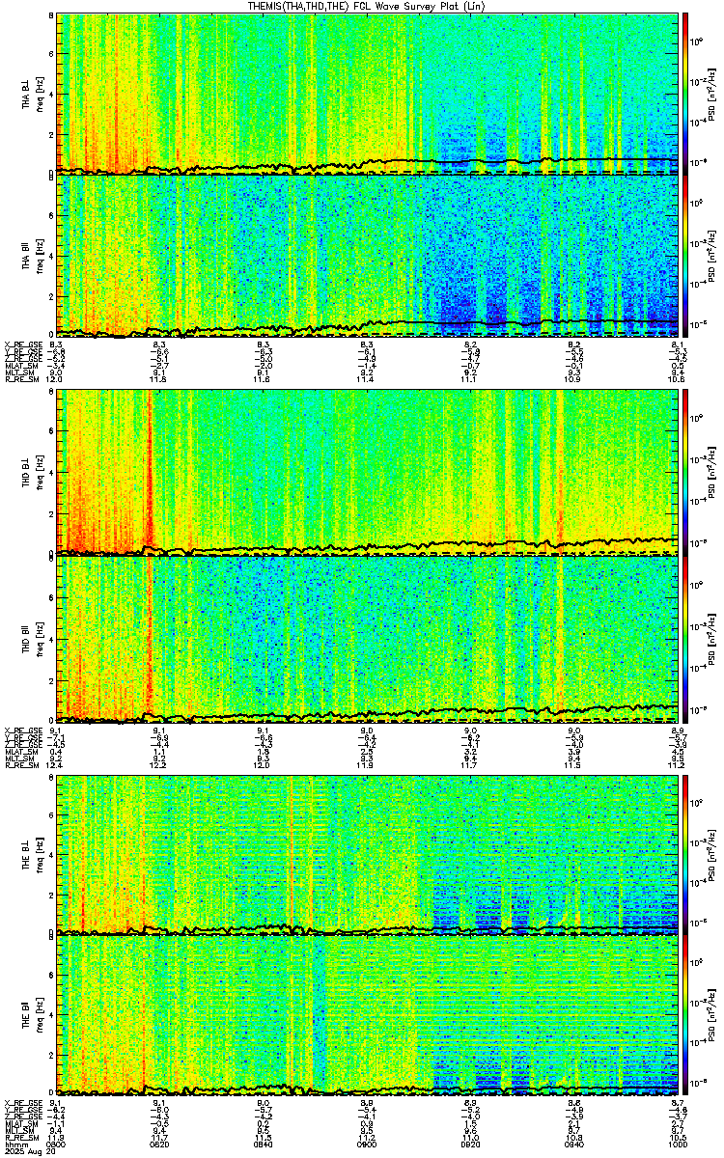This screenshot has width=724, height=1158.
Task: Click the THA B∥ freq axis label
Action: (x=34, y=256)
